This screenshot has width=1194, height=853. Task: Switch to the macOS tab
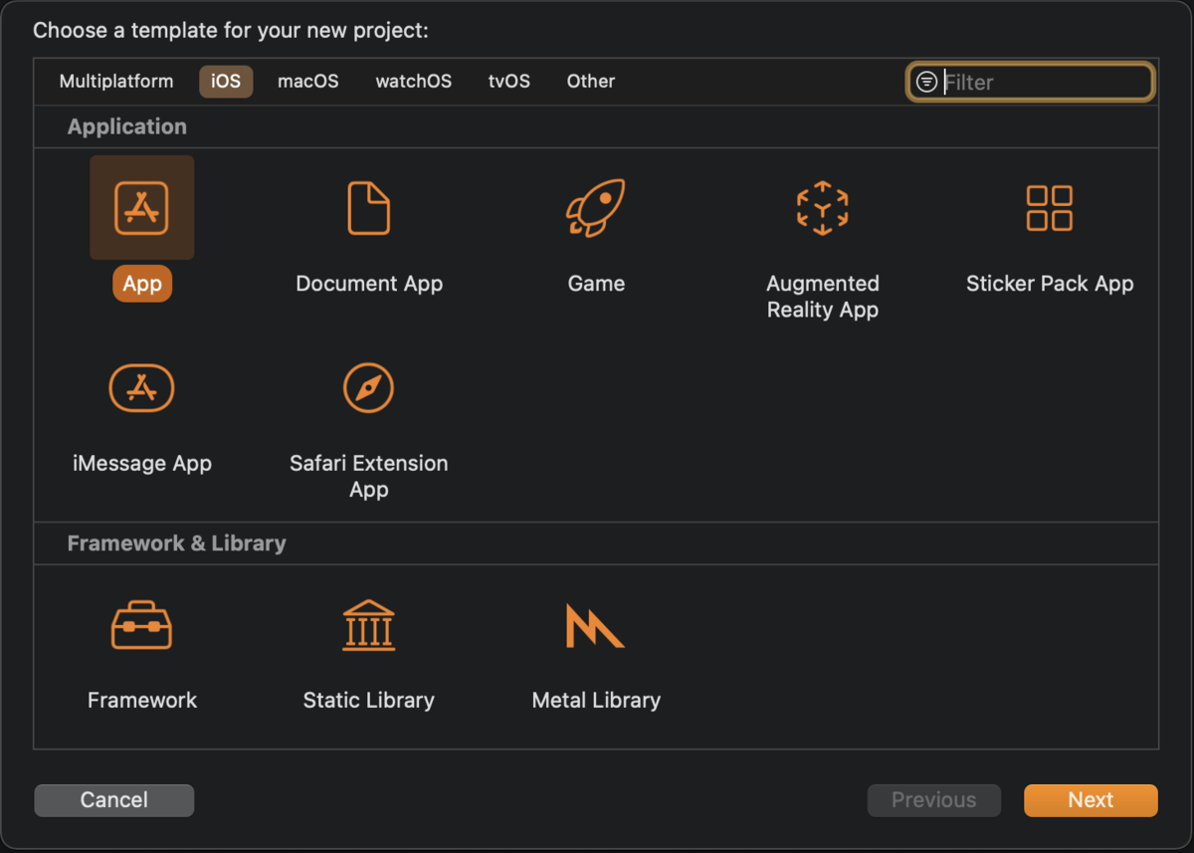[308, 82]
